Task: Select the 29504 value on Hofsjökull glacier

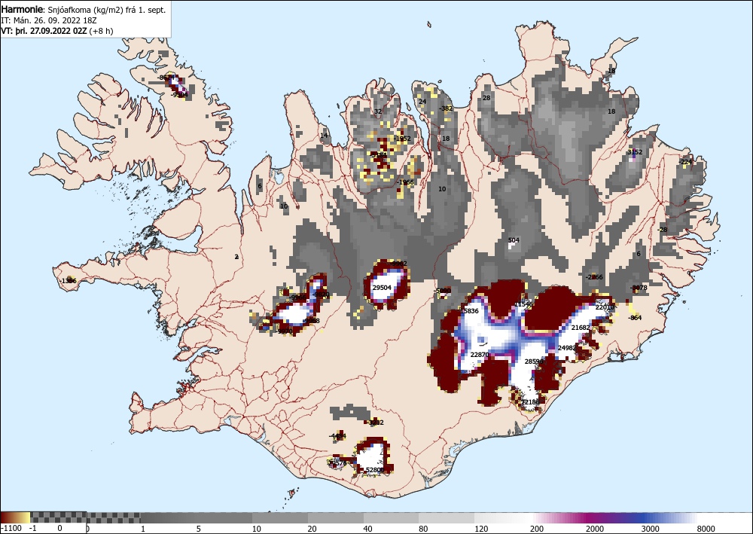Action: (x=382, y=288)
